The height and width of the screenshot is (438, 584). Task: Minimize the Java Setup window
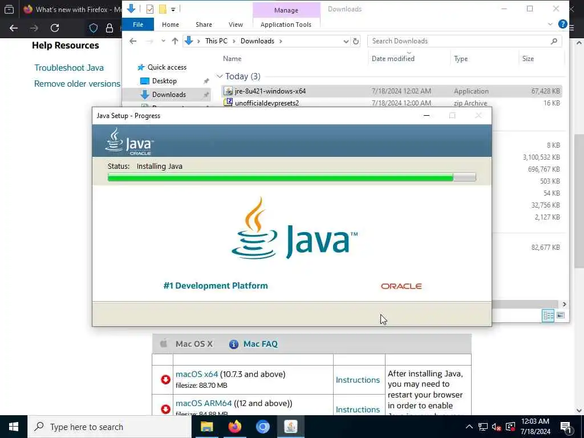click(427, 116)
